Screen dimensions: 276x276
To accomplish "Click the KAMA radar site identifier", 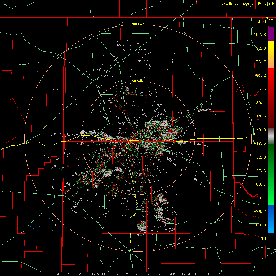I will tap(174, 274).
